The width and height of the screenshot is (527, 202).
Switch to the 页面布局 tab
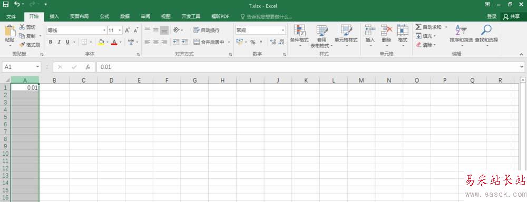80,16
